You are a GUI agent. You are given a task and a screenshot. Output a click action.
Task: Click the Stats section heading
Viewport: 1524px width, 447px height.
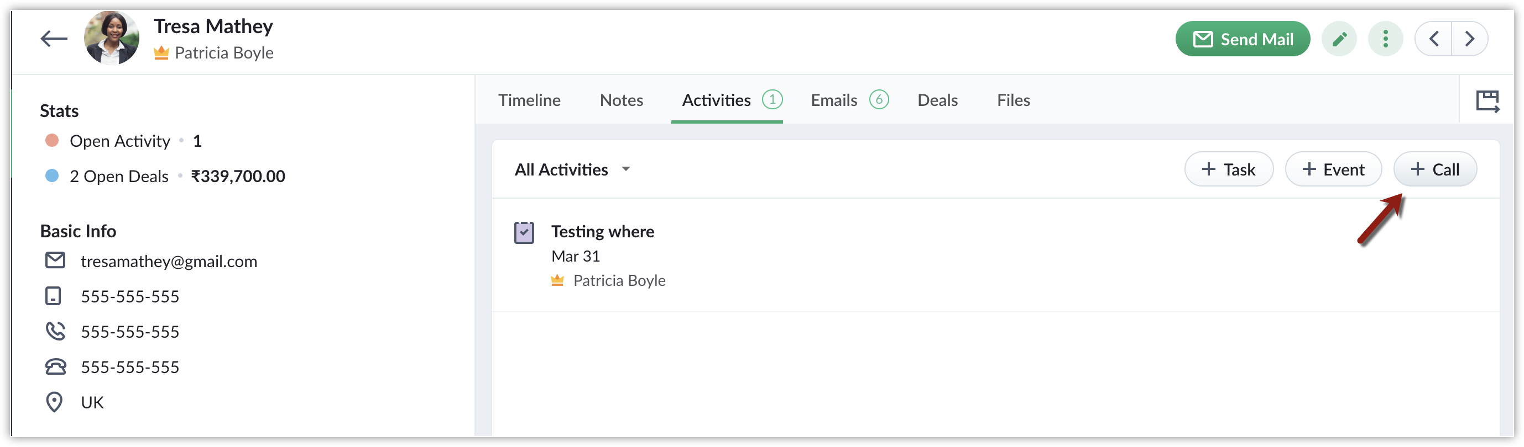(x=59, y=111)
